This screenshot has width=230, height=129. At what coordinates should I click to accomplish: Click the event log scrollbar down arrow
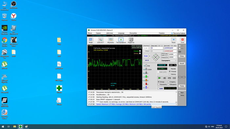[x=176, y=104]
